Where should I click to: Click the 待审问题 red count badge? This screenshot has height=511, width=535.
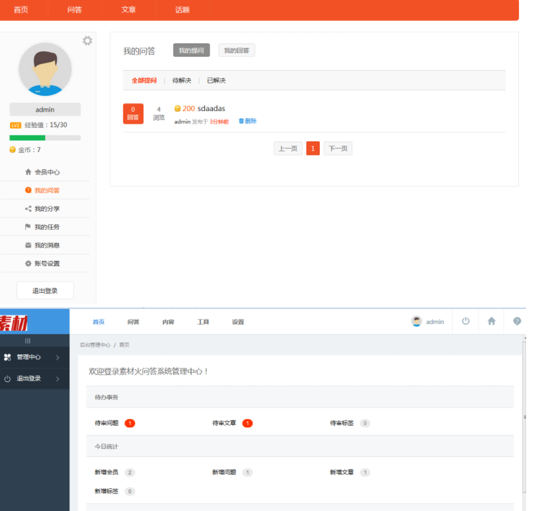(x=130, y=423)
